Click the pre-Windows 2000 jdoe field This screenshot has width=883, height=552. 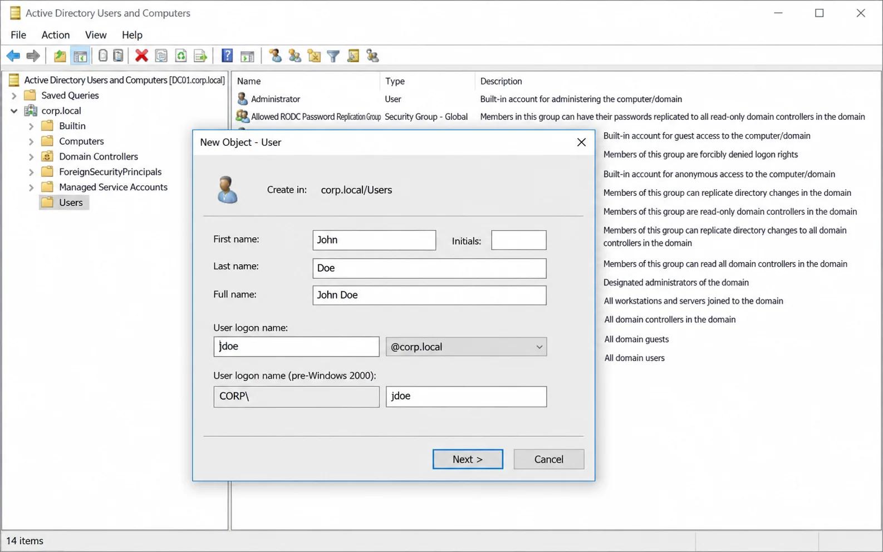466,396
